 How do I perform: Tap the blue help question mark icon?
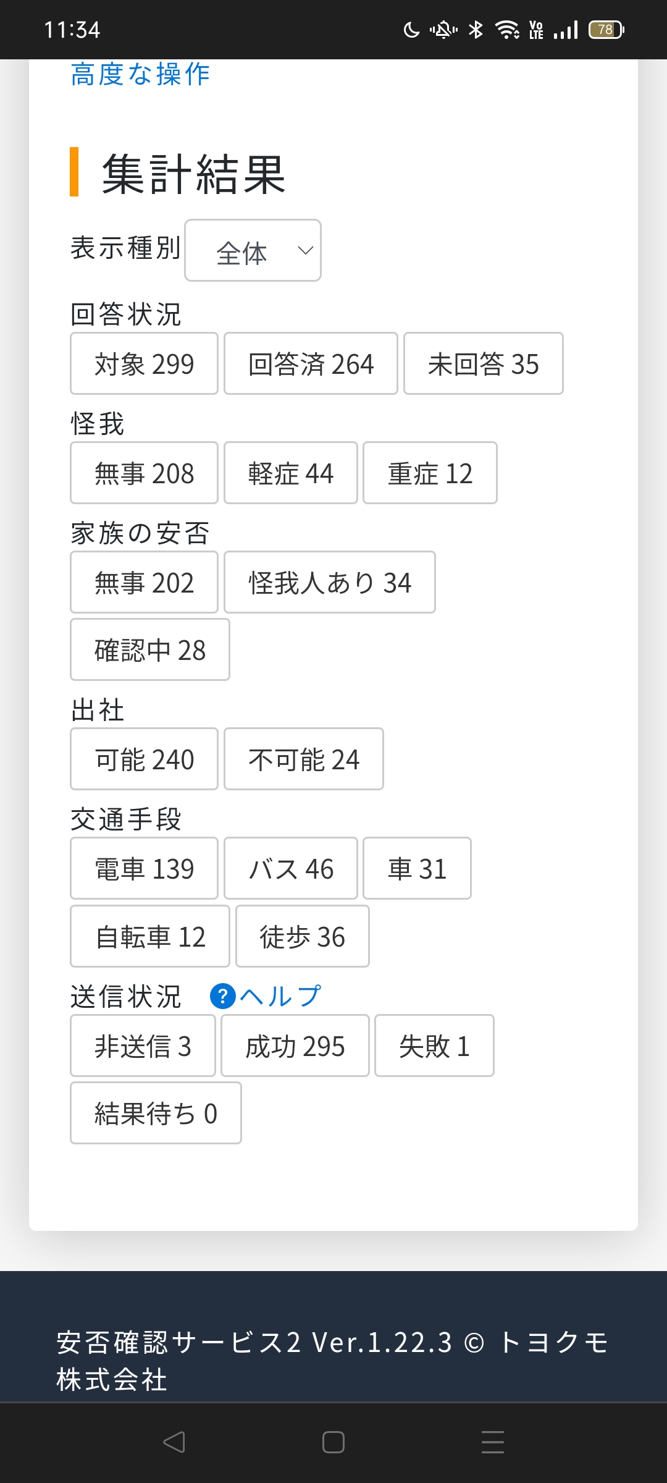coord(222,996)
